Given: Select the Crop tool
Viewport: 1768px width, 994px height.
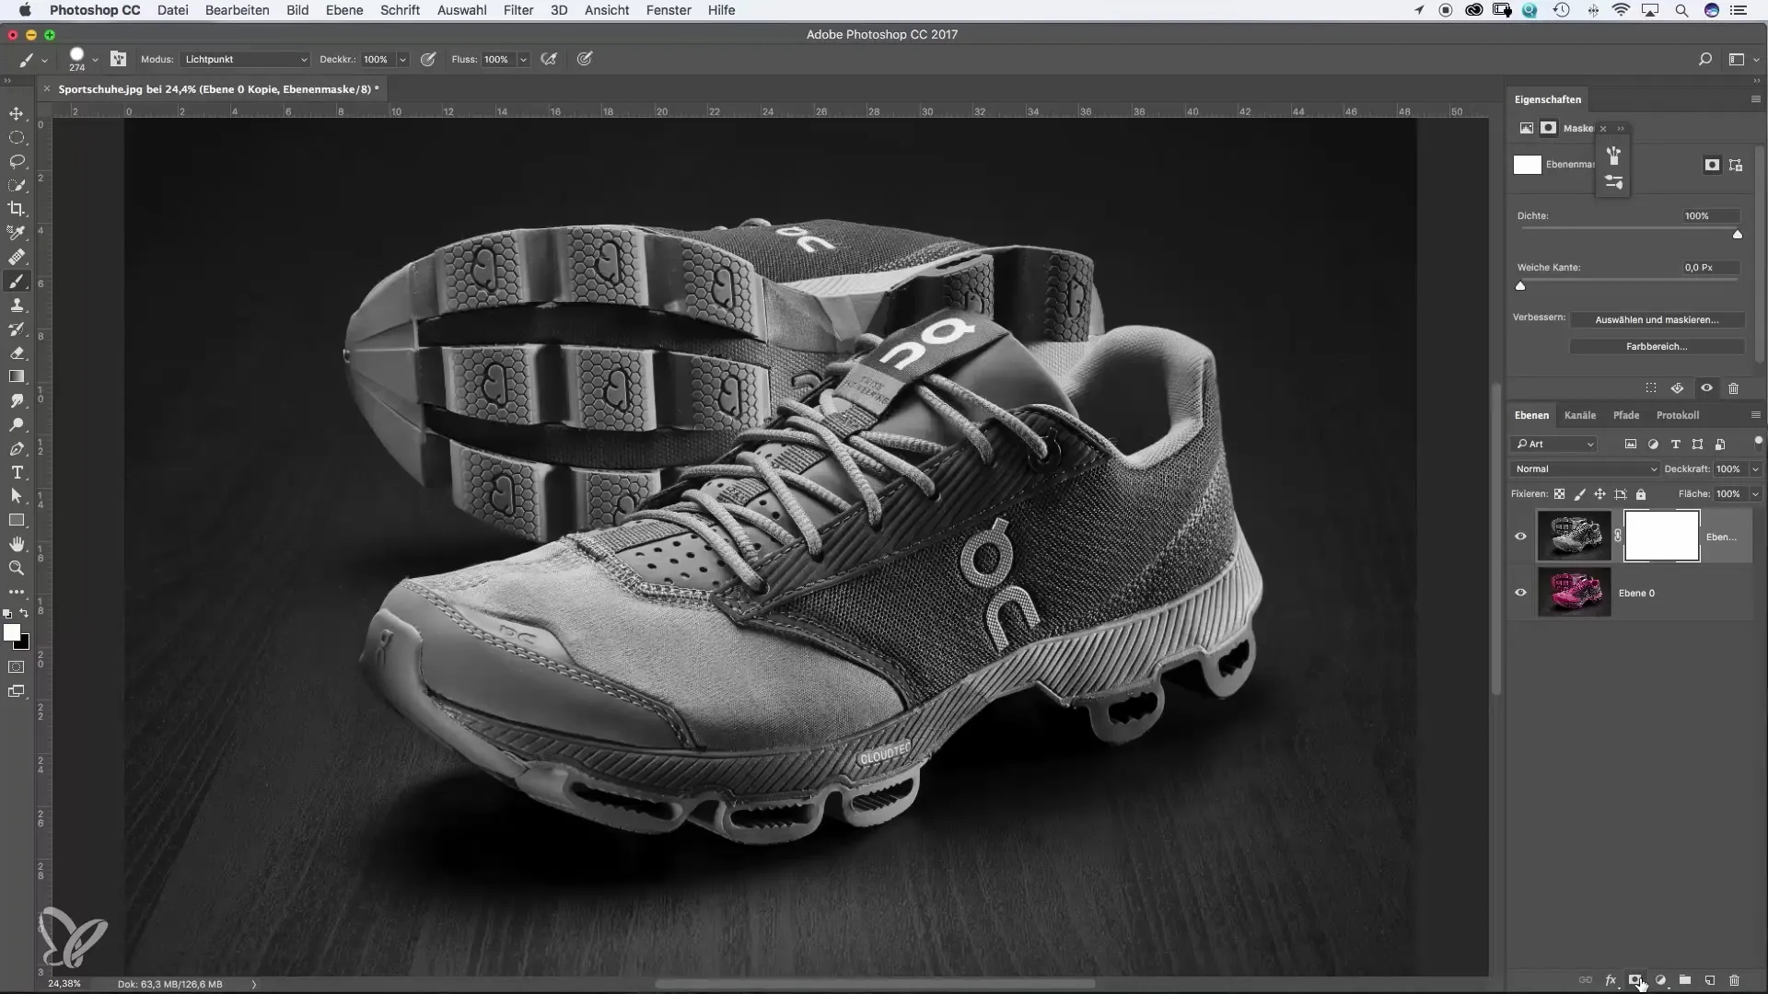Looking at the screenshot, I should pos(17,209).
